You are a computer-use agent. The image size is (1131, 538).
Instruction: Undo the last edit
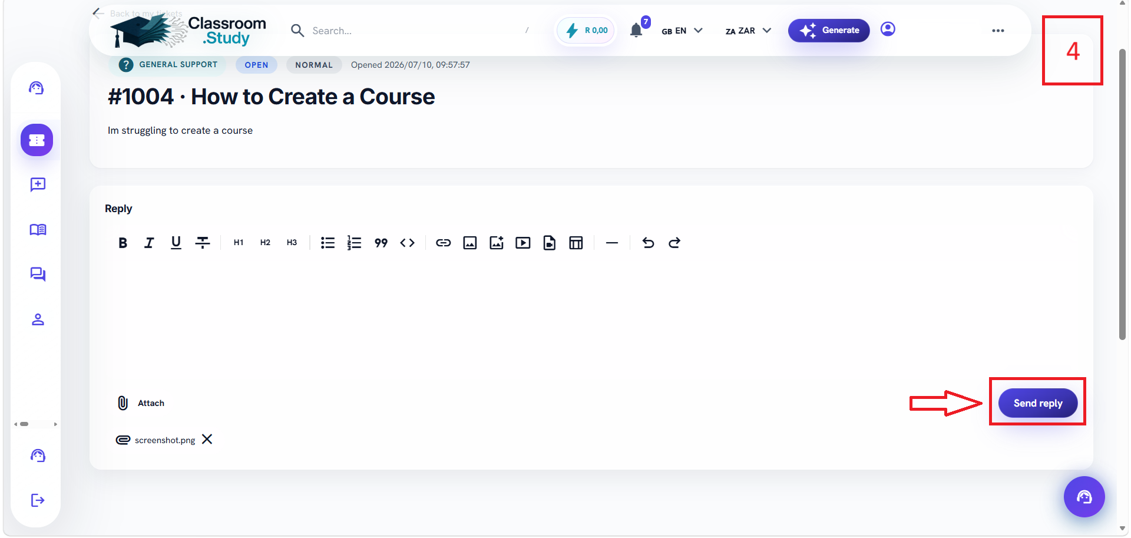(x=648, y=243)
